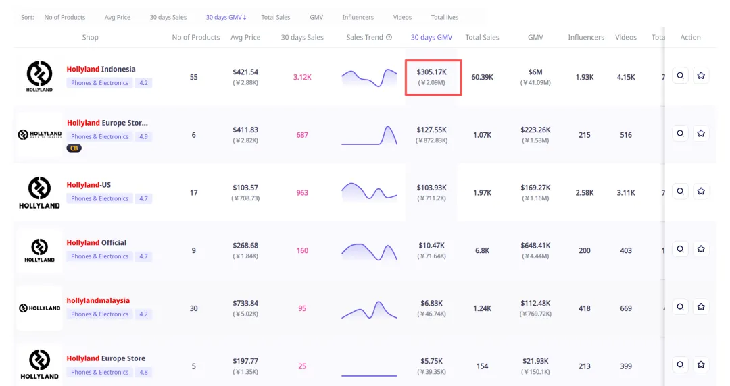Sort list by Total lives
This screenshot has height=386, width=730.
click(444, 17)
